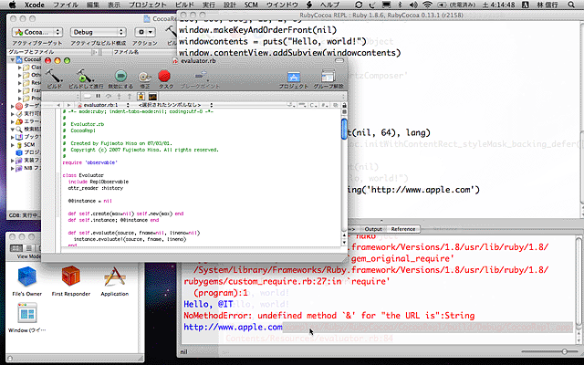Screen dimensions: 584x365
Task: Open the selected symbol popup in editor
Action: (173, 106)
